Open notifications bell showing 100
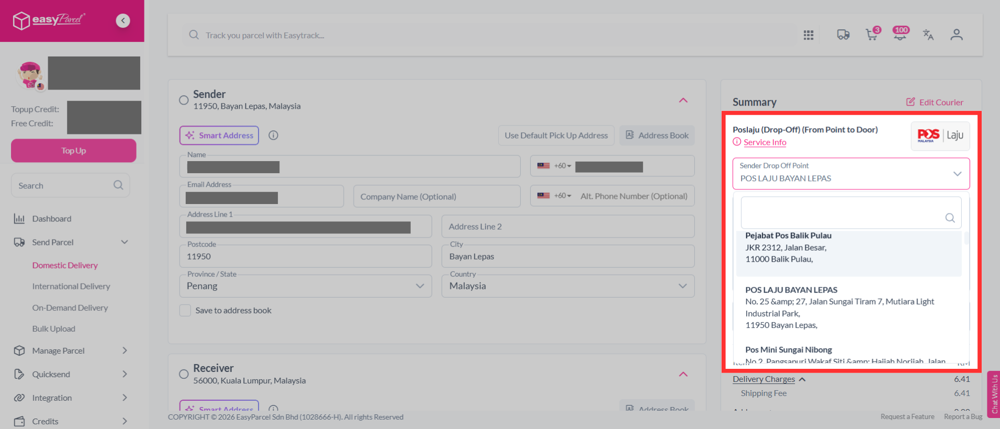Screen dimensions: 1000x429 pos(901,33)
